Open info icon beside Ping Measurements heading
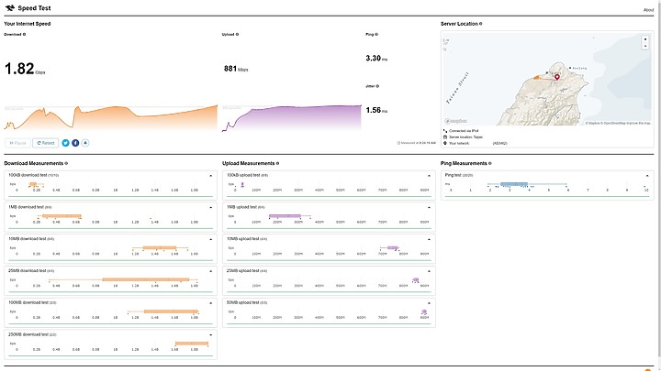Screen dimensions: 661x371 tap(490, 163)
